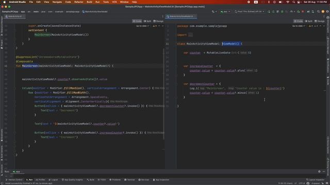Open the Build tool window button

(91, 180)
